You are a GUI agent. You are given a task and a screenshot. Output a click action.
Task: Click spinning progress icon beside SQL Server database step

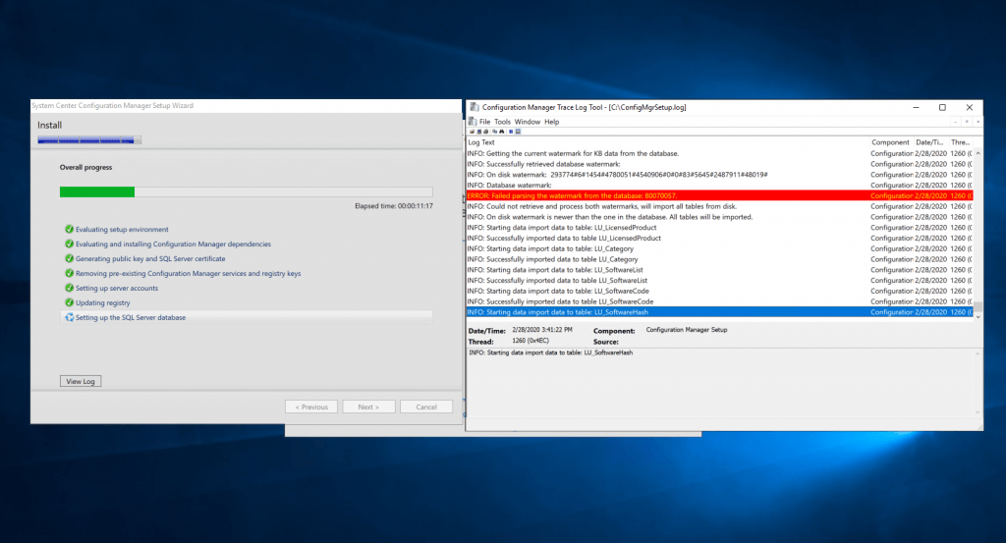point(70,317)
